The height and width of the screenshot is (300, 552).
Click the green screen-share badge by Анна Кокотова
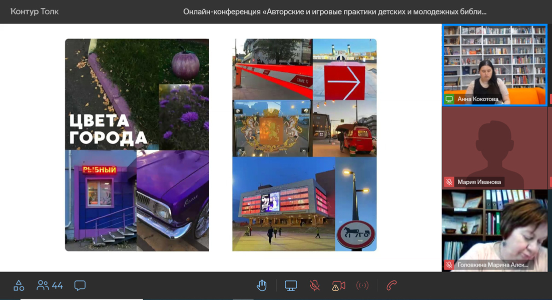click(x=449, y=99)
